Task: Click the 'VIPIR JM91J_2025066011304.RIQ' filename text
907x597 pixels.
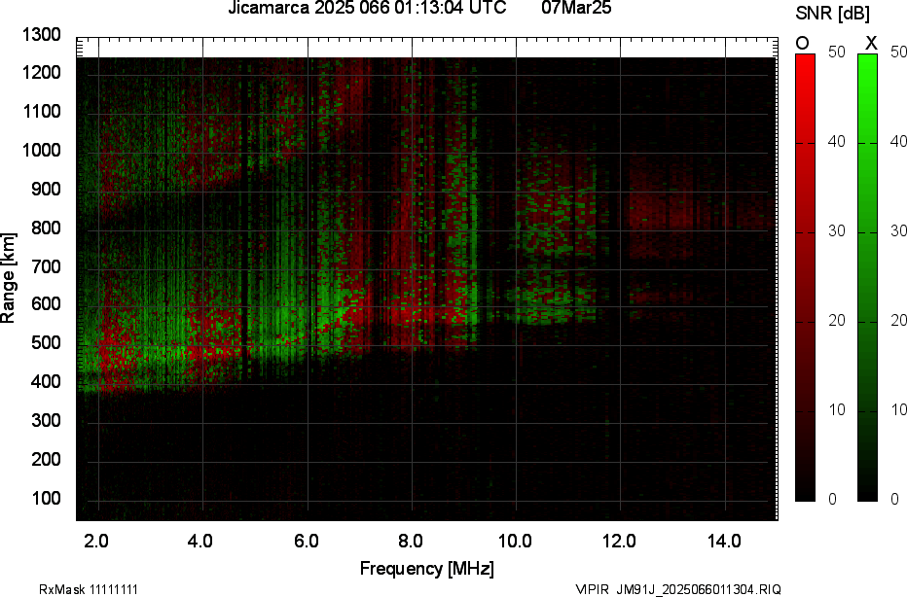Action: 677,589
